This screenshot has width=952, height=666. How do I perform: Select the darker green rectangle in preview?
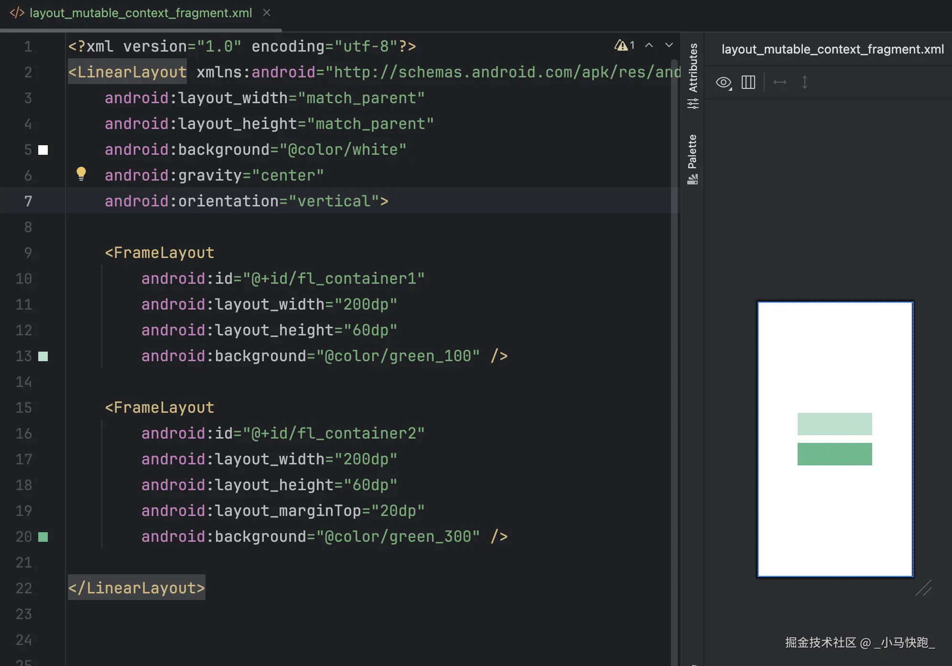pos(834,454)
